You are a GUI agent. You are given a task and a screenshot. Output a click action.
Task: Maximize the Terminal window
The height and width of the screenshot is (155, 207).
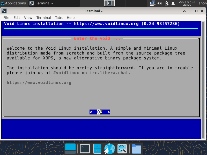pos(196,11)
